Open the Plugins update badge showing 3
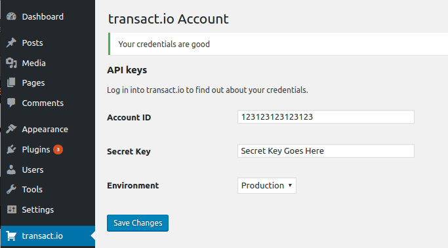The width and height of the screenshot is (448, 248). coord(58,149)
